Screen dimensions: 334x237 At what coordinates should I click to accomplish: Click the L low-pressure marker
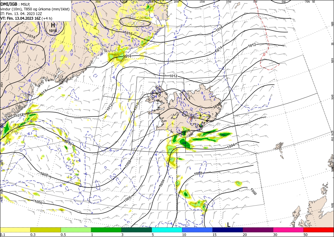(x=228, y=225)
